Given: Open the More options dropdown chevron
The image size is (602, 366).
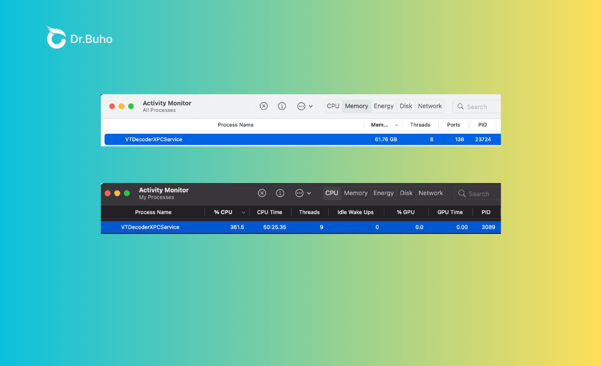Looking at the screenshot, I should [x=310, y=106].
